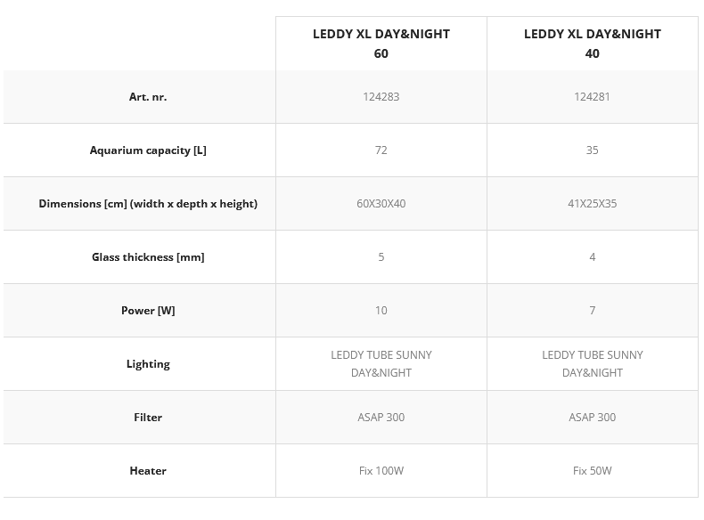The image size is (704, 520).
Task: Select the "Aquarium capacity [L]" row label
Action: [148, 150]
